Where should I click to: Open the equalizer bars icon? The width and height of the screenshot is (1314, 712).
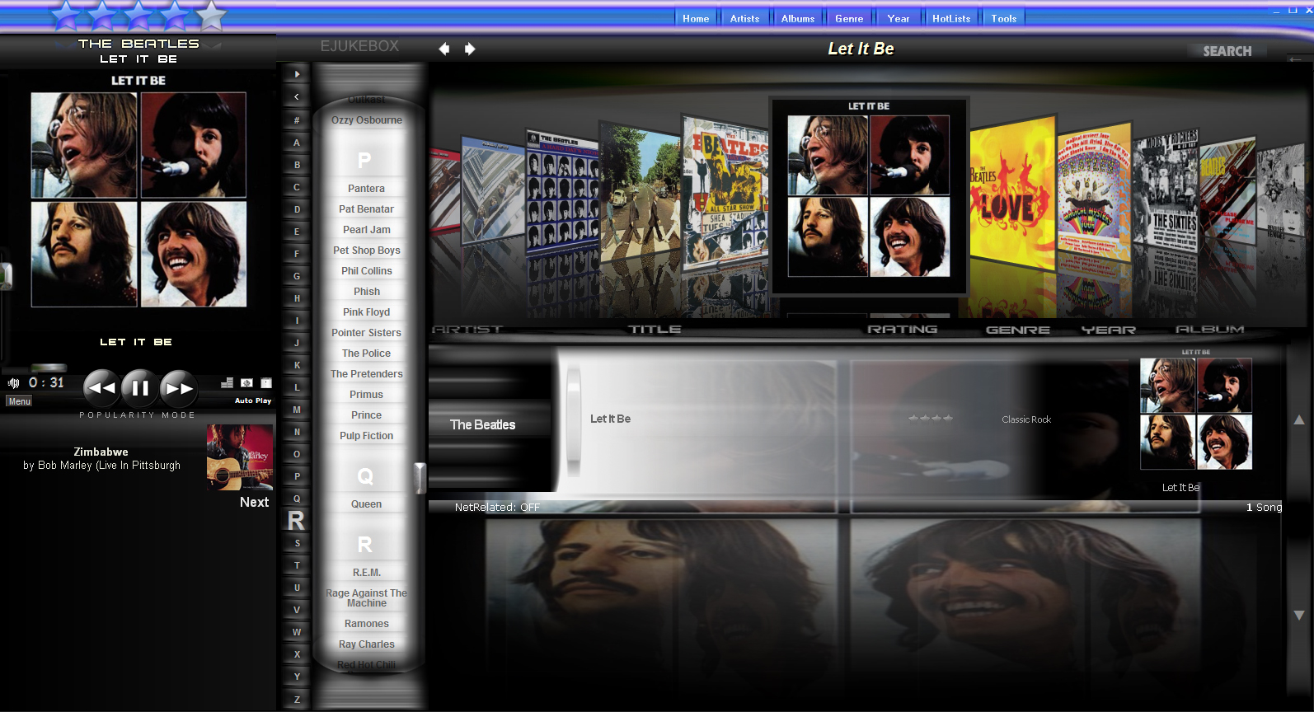228,383
